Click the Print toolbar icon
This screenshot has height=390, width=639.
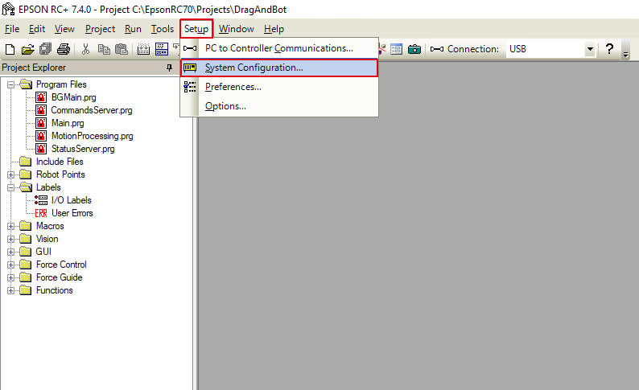pos(63,49)
